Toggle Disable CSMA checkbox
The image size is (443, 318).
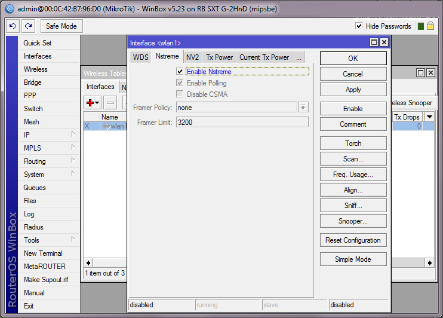[x=180, y=94]
